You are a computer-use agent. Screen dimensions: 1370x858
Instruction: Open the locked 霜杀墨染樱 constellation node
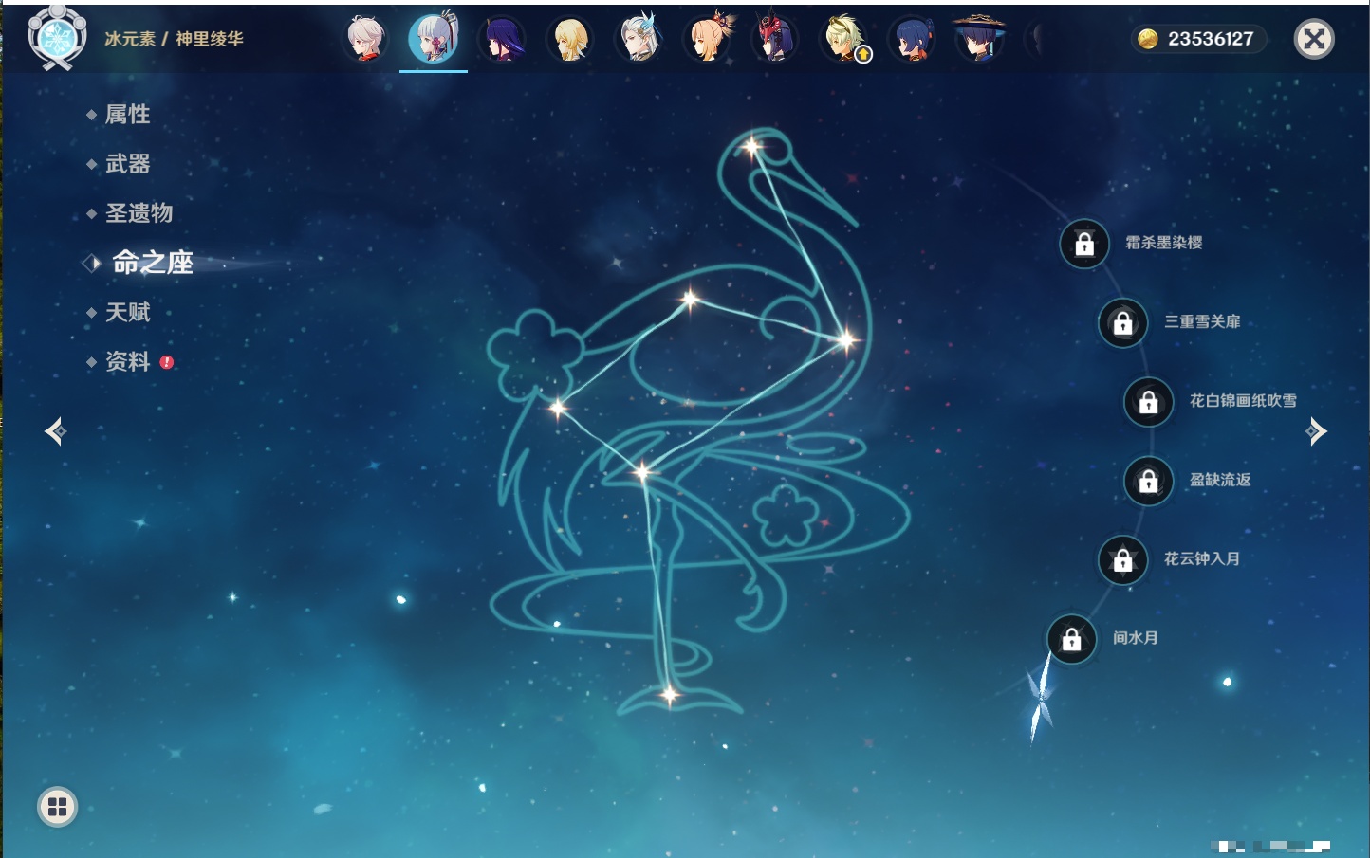click(x=1084, y=244)
